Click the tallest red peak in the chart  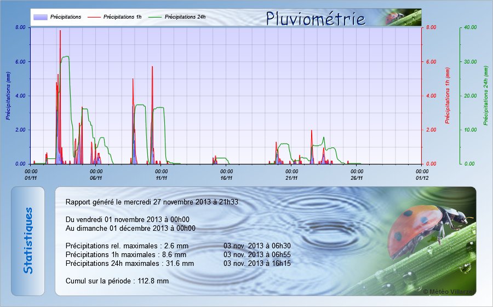coord(60,32)
